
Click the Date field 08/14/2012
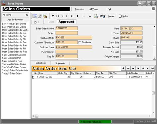pos(131,28)
